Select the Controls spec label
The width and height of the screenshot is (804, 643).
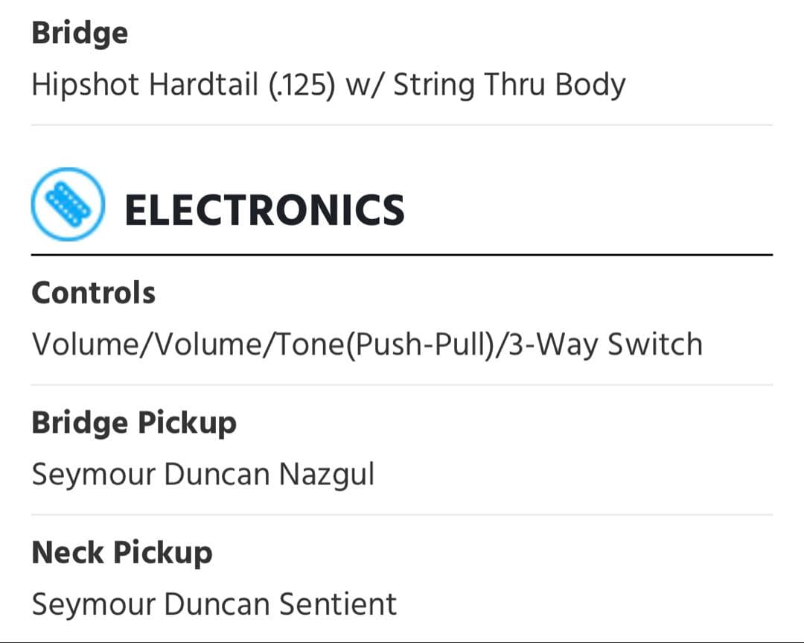(x=94, y=293)
